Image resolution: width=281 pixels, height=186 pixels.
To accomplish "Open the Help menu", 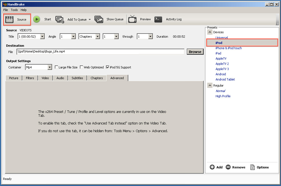I will click(23, 10).
